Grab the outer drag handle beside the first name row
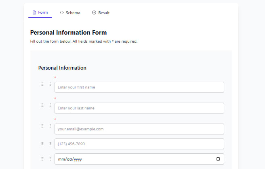 pos(42,84)
